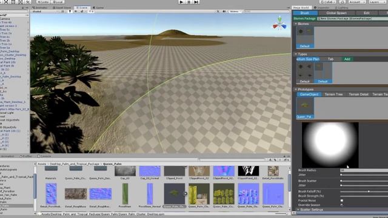Select the Materials folder in Project

pos(51,172)
